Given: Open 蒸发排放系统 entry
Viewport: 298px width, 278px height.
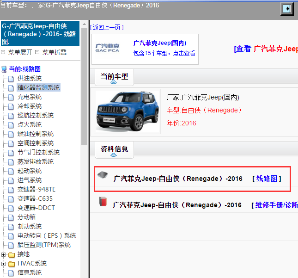Looking at the screenshot, I should (36, 162).
